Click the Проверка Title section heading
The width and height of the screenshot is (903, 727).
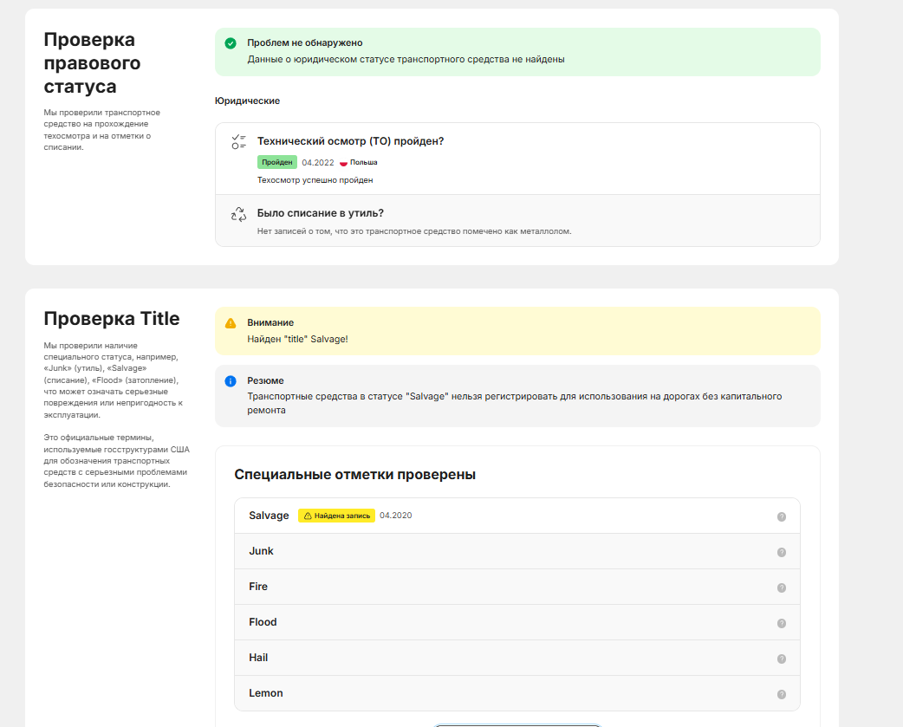point(112,318)
